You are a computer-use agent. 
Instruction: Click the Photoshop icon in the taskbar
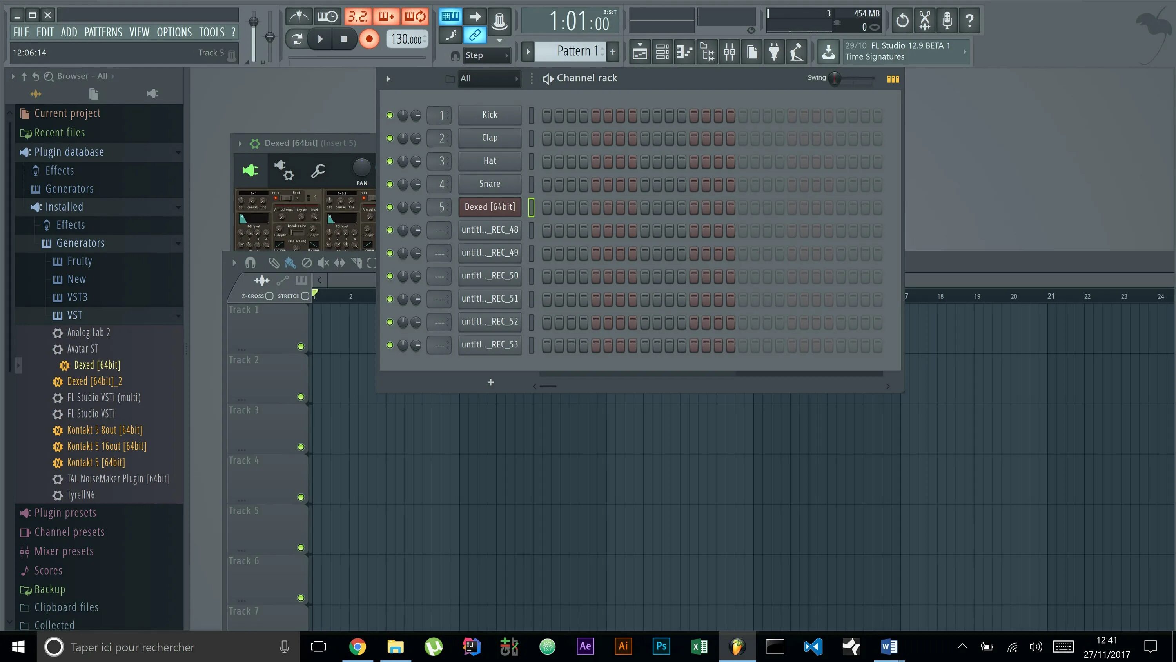click(x=661, y=646)
